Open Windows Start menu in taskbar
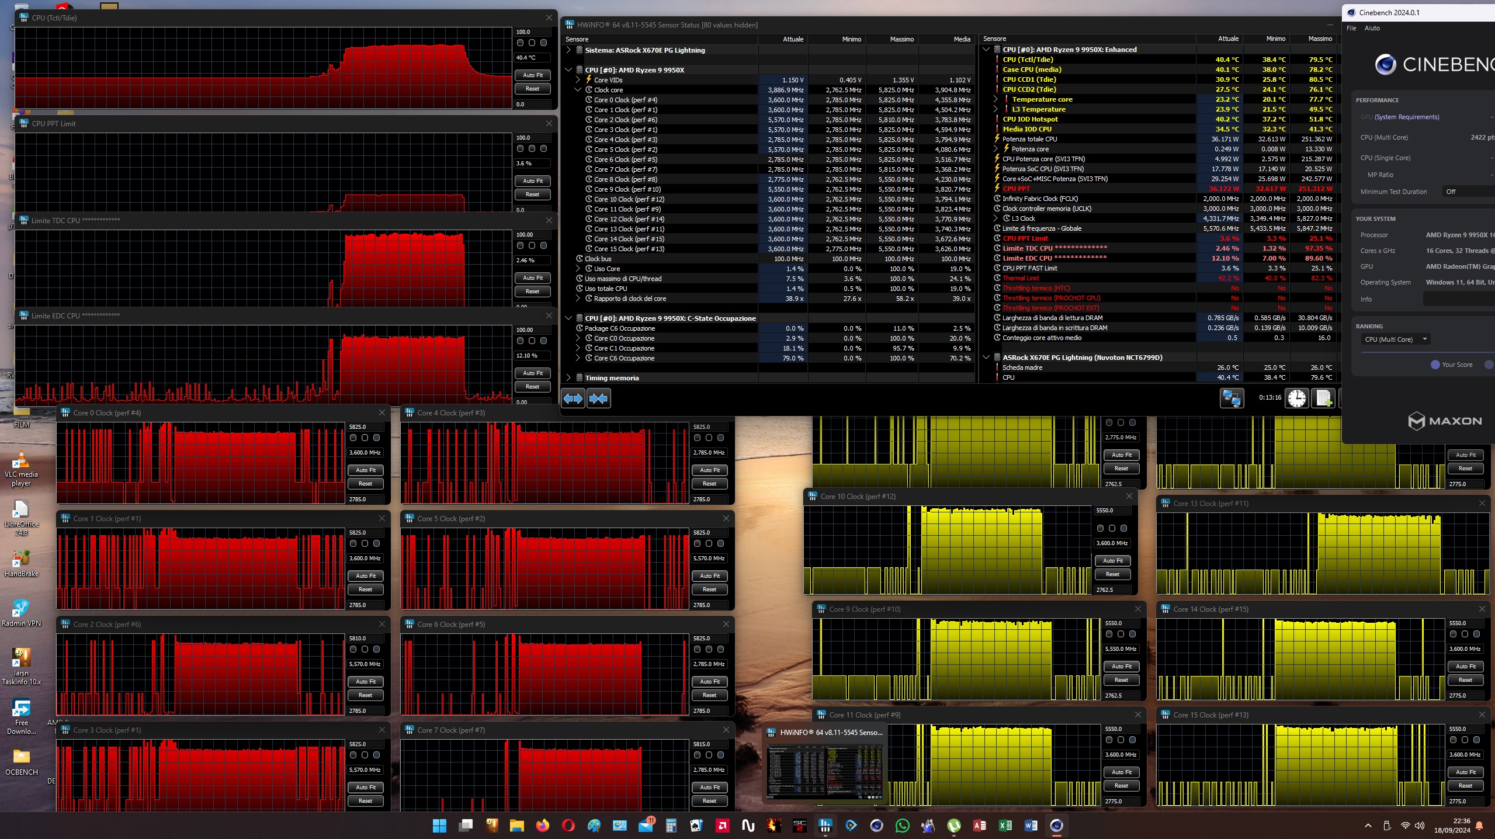Image resolution: width=1495 pixels, height=839 pixels. [439, 826]
